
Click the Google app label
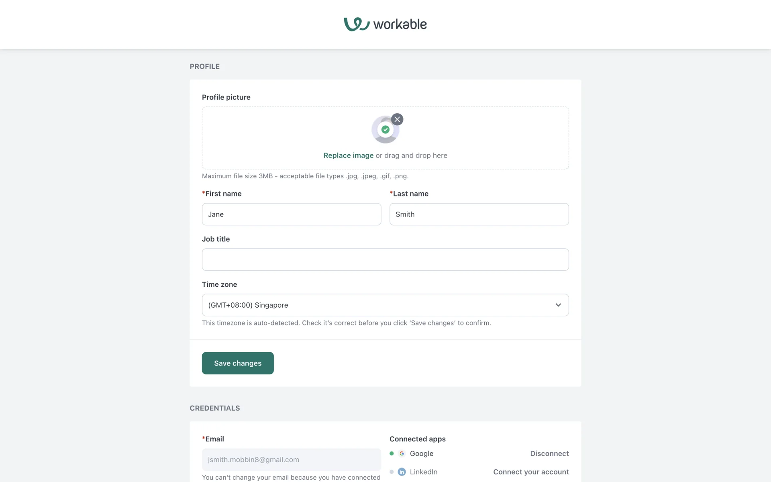[422, 453]
